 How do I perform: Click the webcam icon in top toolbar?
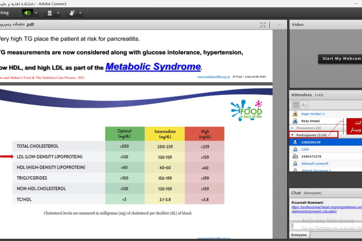coord(50,13)
